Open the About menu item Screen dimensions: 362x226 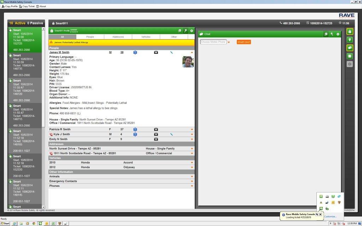(x=41, y=6)
